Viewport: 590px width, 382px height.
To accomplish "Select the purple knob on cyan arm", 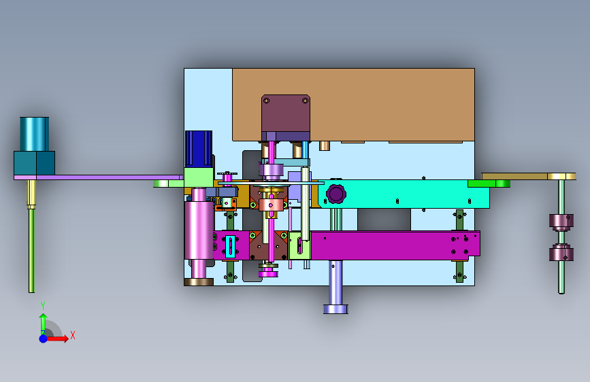I will coord(335,194).
